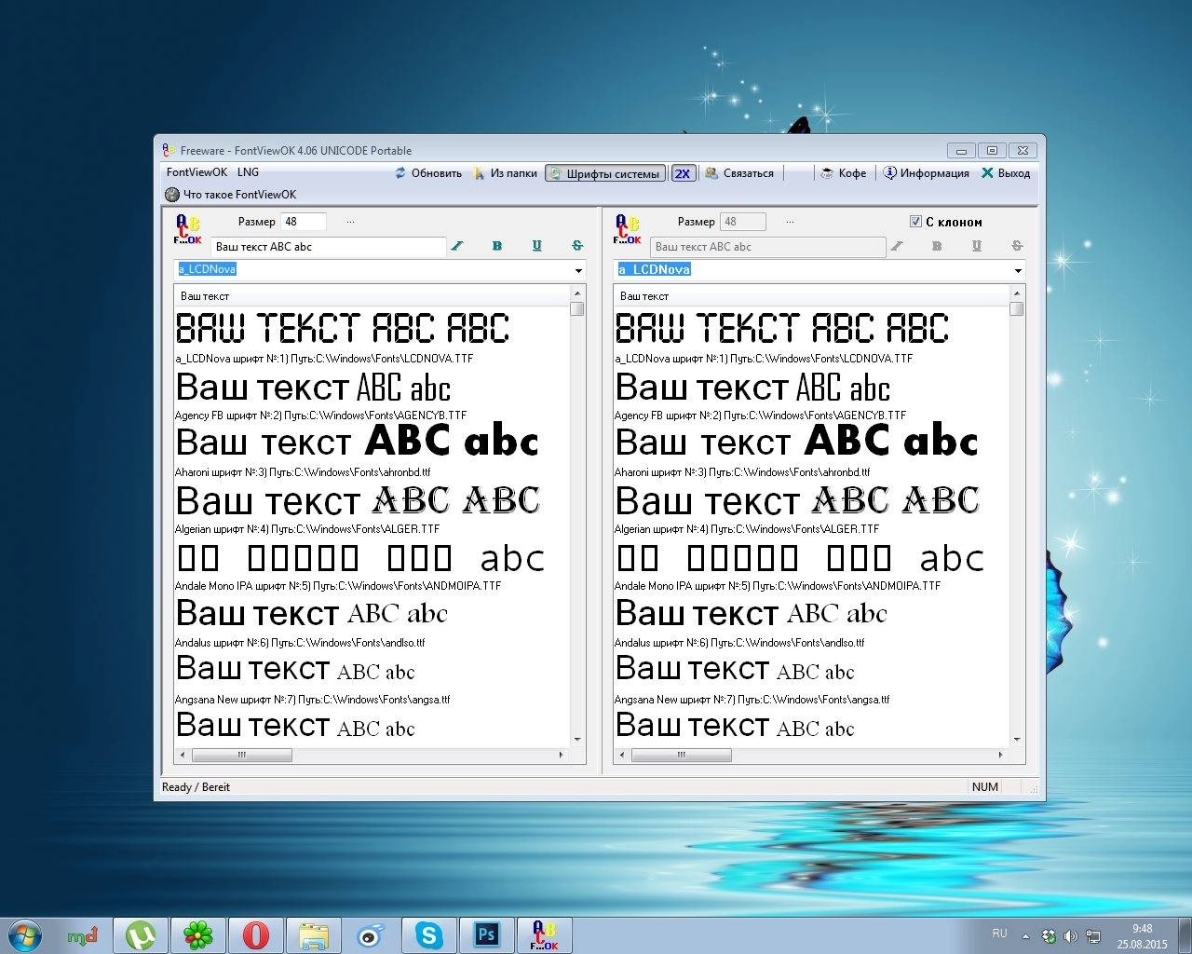
Task: Click left list horizontal scrollbar right arrow
Action: [x=561, y=755]
